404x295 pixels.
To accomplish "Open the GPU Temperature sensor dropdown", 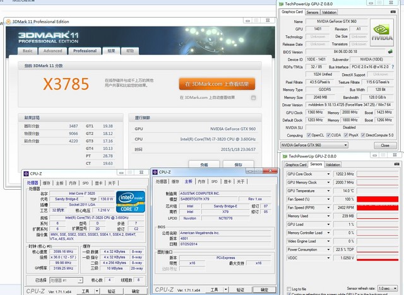I will [x=328, y=191].
